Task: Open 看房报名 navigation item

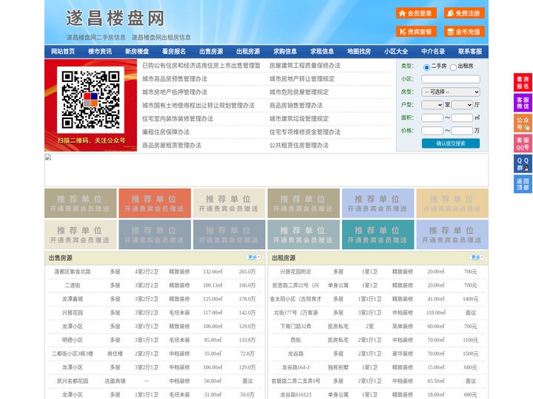Action: 174,52
